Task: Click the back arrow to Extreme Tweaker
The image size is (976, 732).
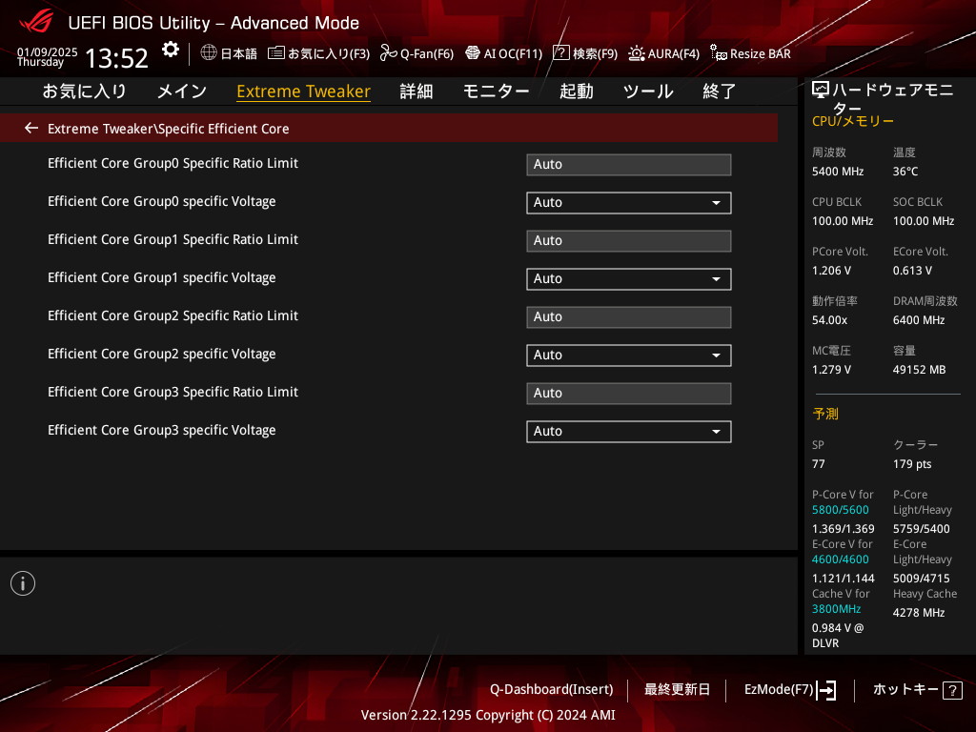Action: point(31,128)
